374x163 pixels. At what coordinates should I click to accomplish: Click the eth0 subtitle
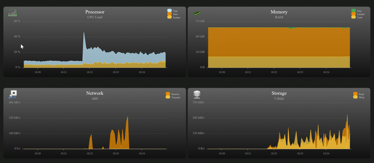point(95,98)
